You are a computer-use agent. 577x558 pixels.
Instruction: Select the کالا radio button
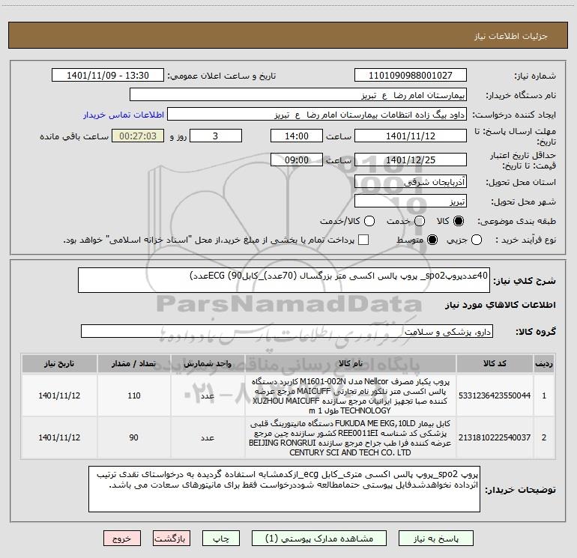click(x=459, y=221)
